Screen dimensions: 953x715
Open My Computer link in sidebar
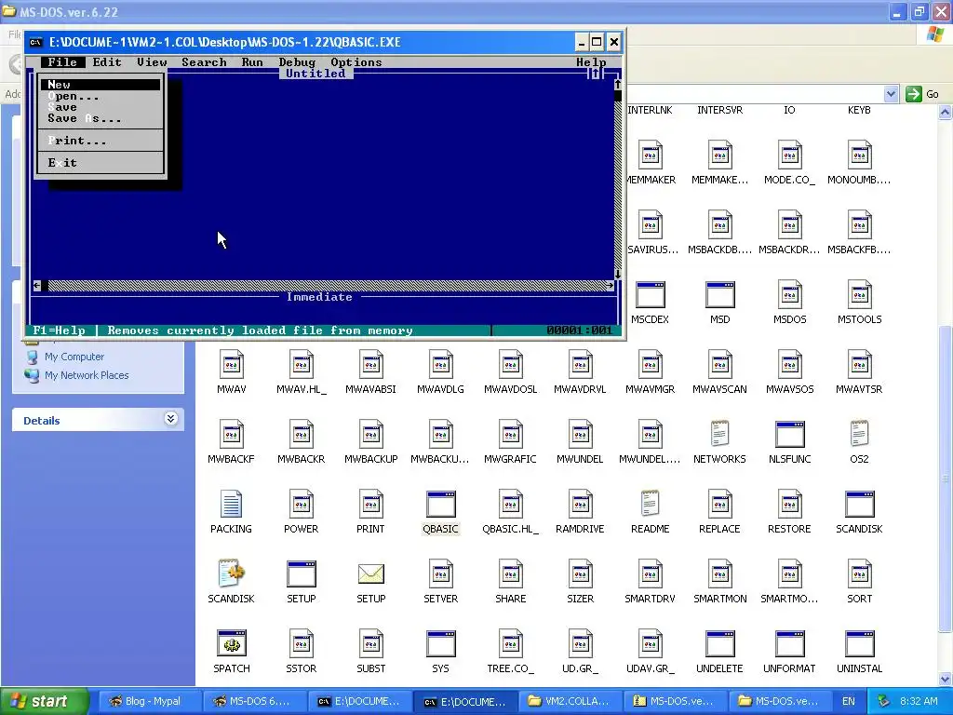pos(74,357)
